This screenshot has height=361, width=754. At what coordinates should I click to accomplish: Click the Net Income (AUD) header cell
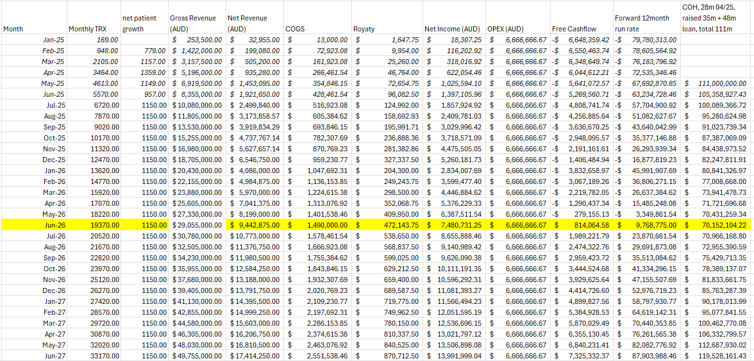point(454,29)
